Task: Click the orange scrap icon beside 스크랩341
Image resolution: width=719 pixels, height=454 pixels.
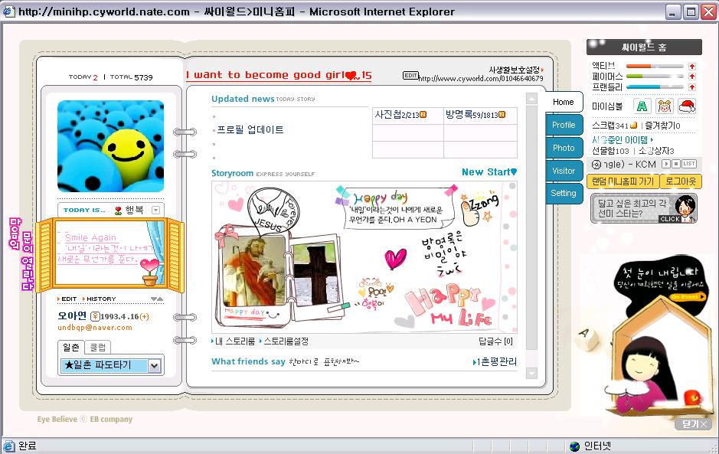Action: 634,126
